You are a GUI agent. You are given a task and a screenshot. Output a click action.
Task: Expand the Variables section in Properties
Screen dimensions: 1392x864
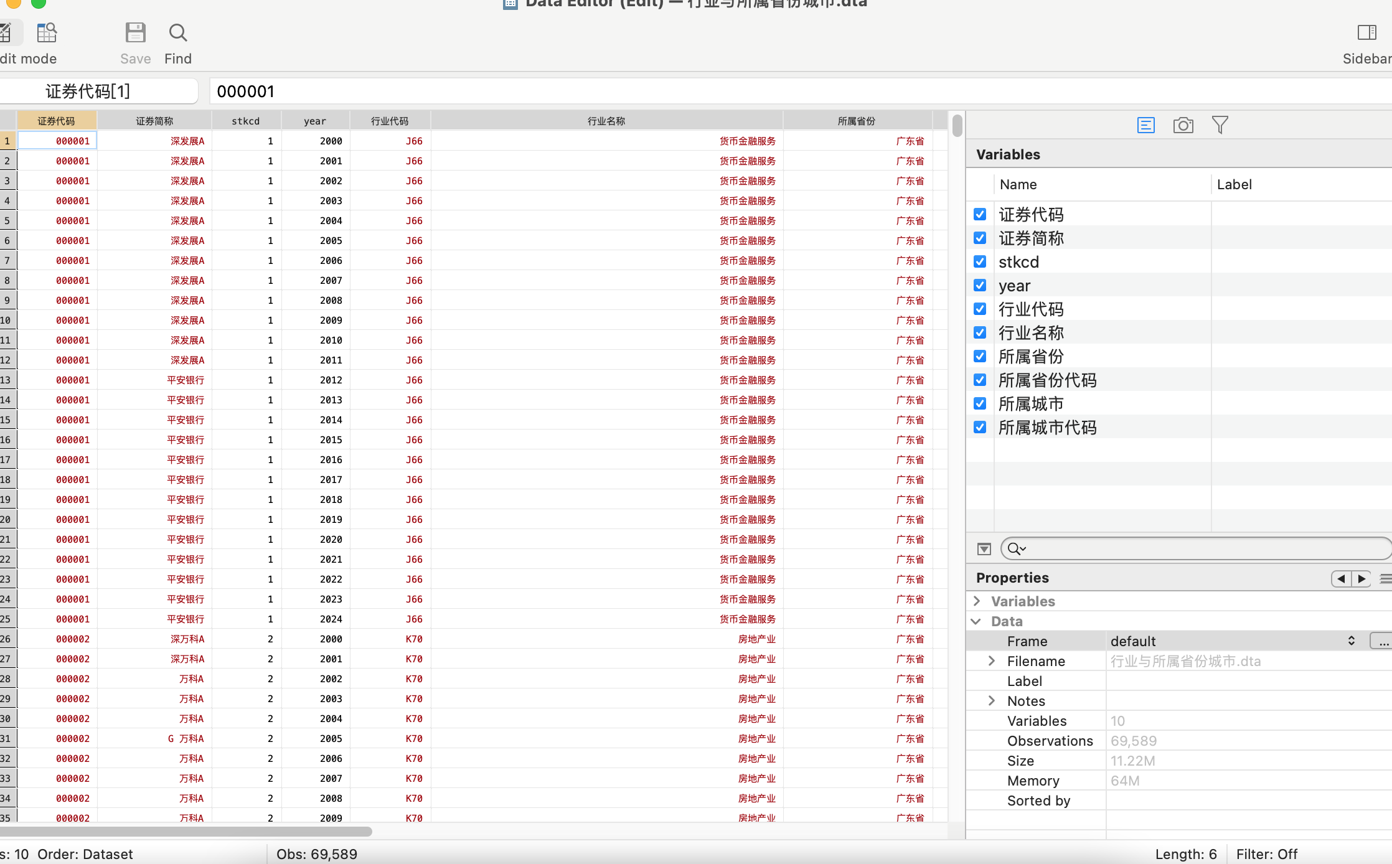[977, 601]
